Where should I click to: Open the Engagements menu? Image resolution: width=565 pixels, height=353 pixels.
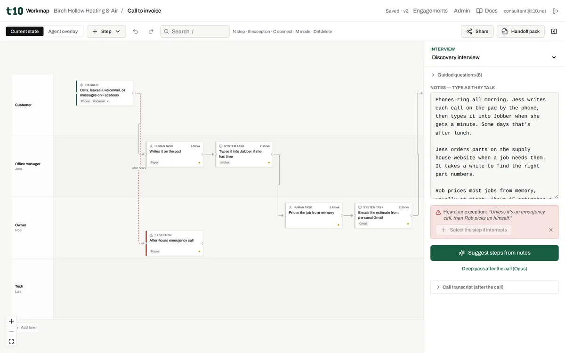pyautogui.click(x=430, y=11)
